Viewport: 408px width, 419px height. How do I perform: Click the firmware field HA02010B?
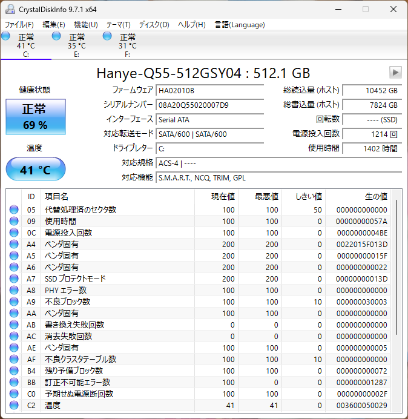tap(209, 90)
